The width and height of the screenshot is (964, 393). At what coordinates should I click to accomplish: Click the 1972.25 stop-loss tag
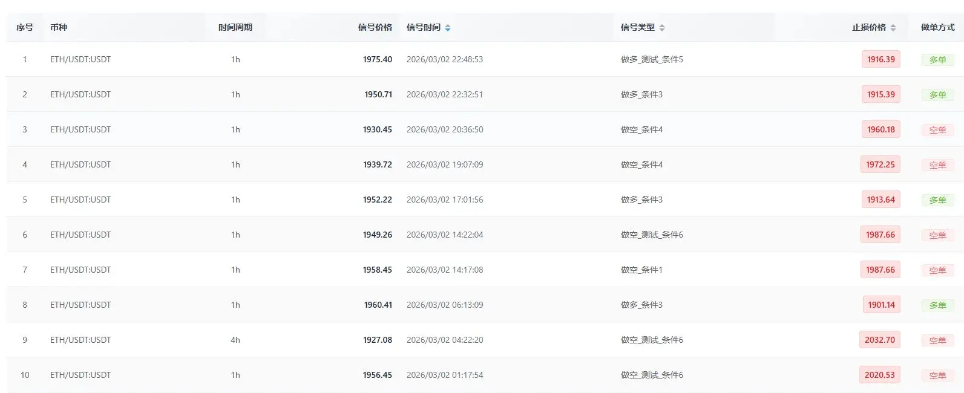(880, 164)
